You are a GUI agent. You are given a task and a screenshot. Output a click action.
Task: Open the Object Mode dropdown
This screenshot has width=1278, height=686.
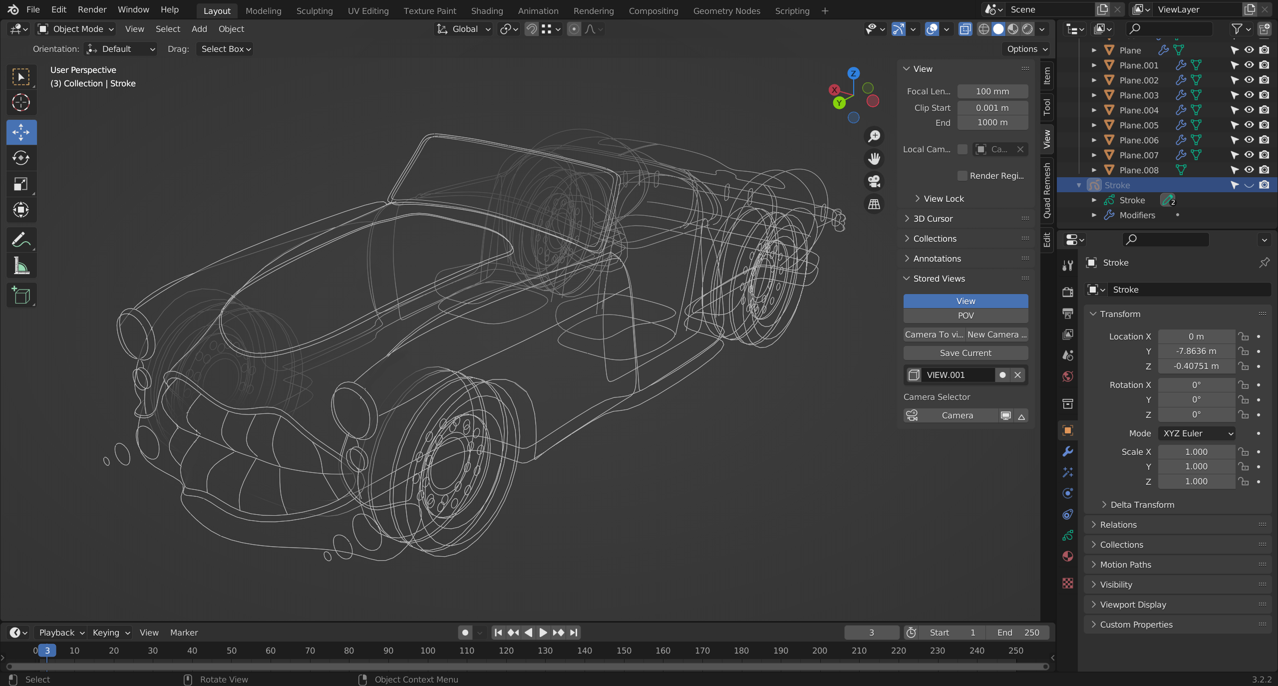76,29
